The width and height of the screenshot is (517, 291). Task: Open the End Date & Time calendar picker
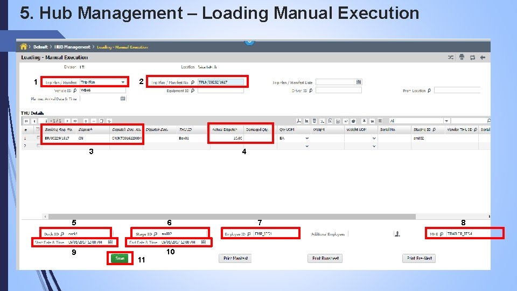click(x=204, y=242)
